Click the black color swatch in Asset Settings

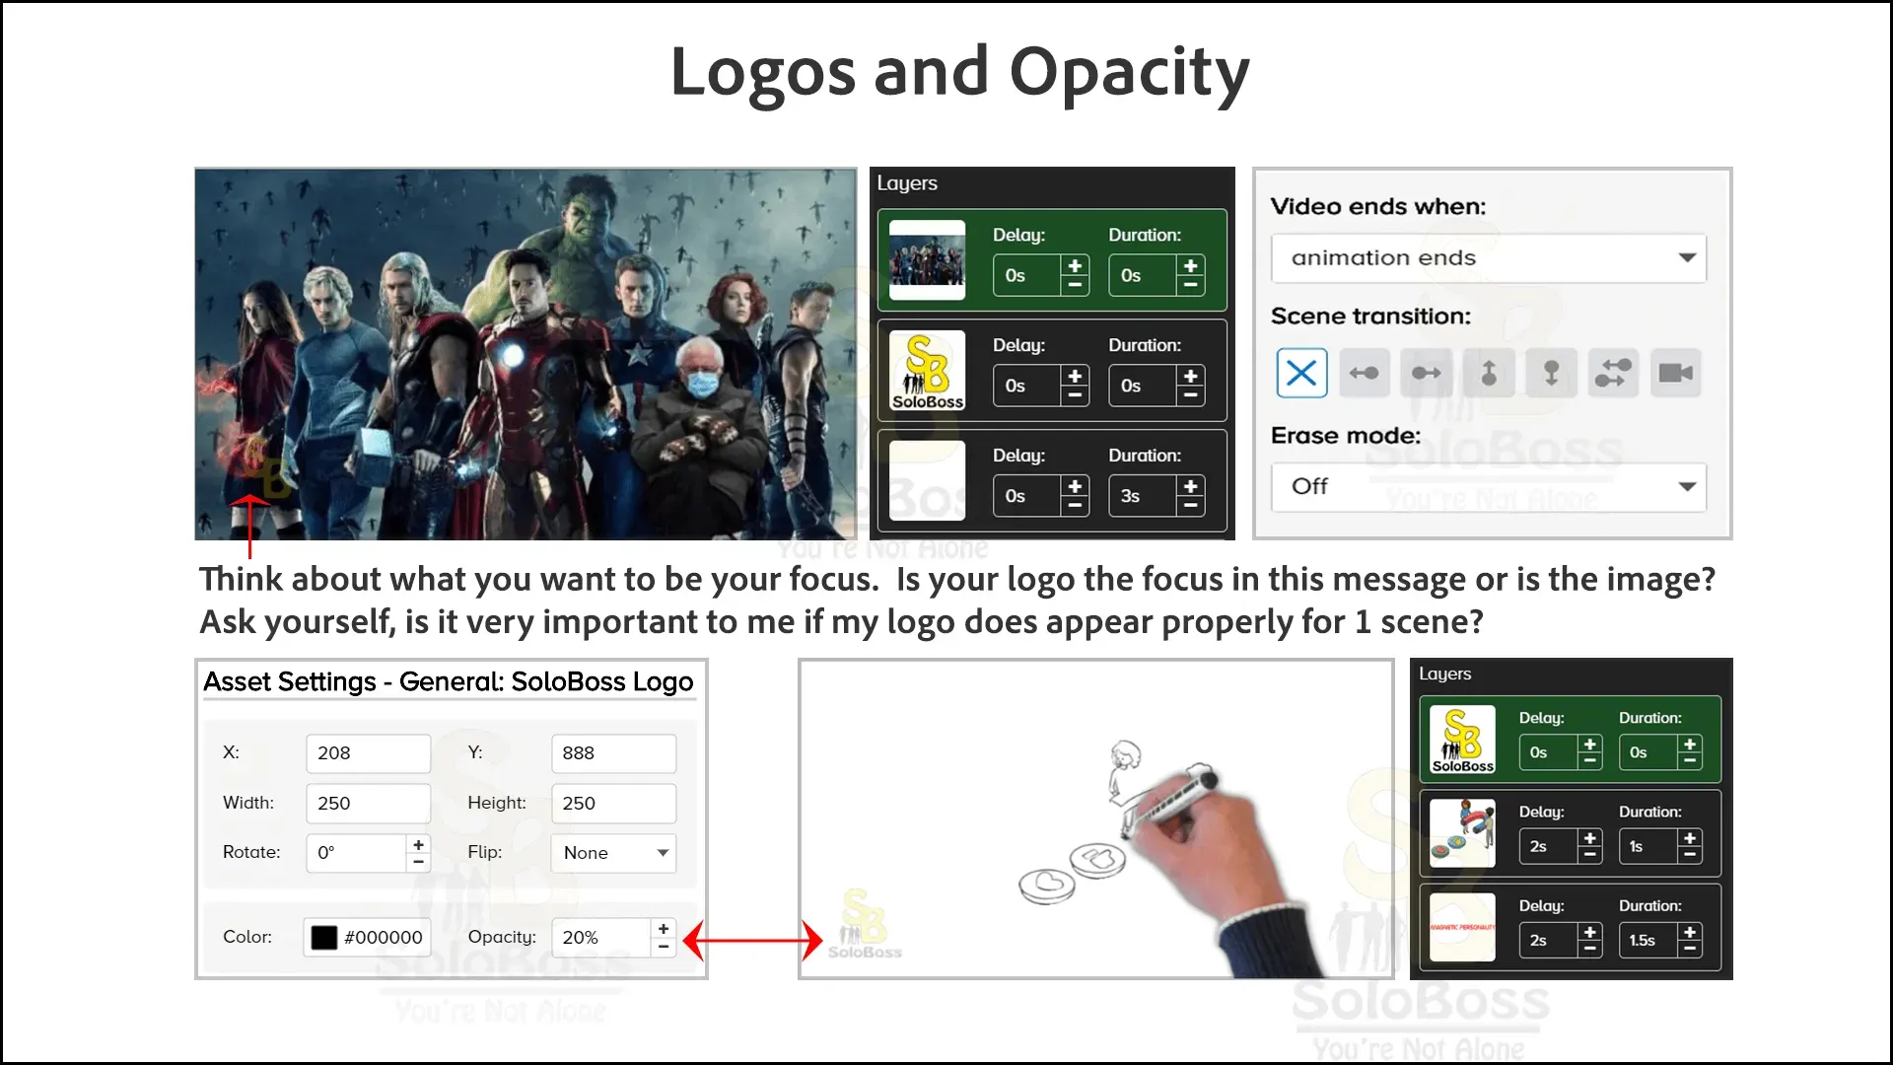[x=324, y=937]
